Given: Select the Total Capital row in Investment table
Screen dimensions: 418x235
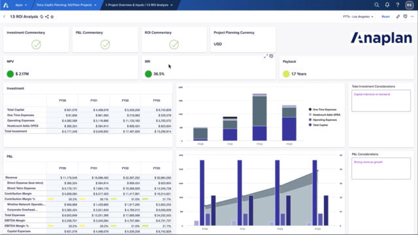Looking at the screenshot, I should (88, 110).
